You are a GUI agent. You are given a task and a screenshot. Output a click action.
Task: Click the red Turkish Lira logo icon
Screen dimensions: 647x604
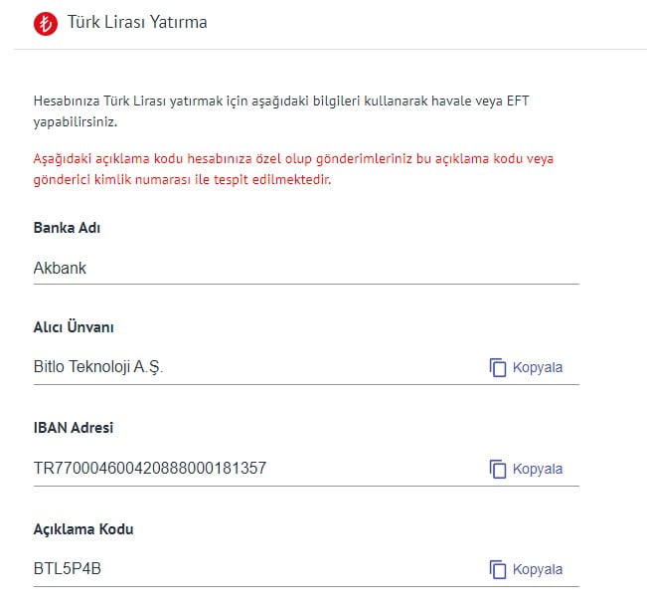point(46,23)
